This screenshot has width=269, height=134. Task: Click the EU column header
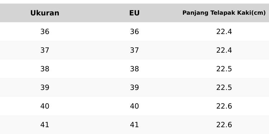point(134,13)
